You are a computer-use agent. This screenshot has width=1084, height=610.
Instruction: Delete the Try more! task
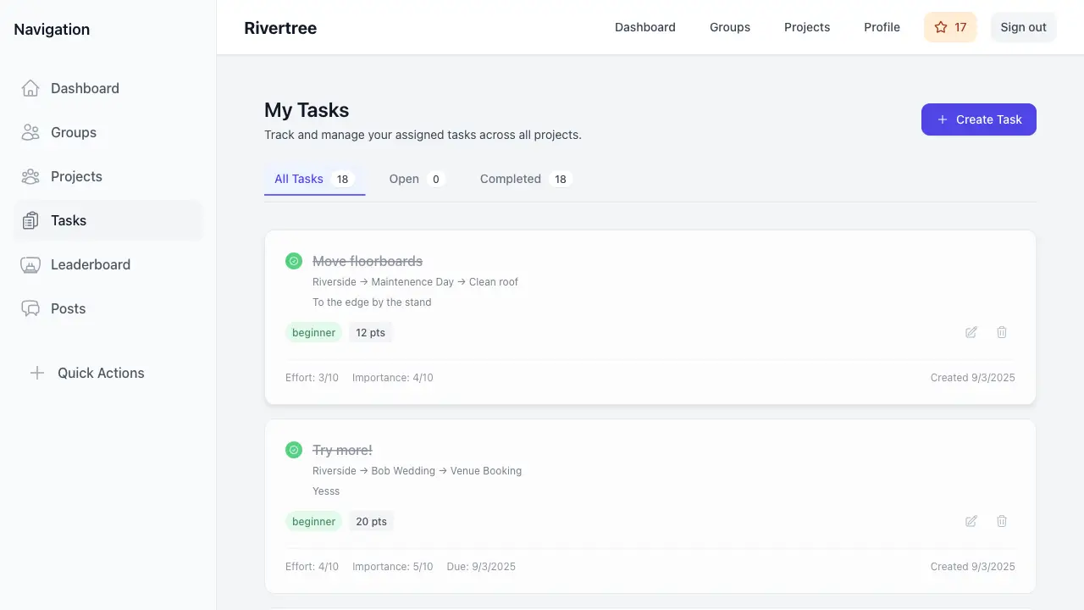pos(1002,521)
